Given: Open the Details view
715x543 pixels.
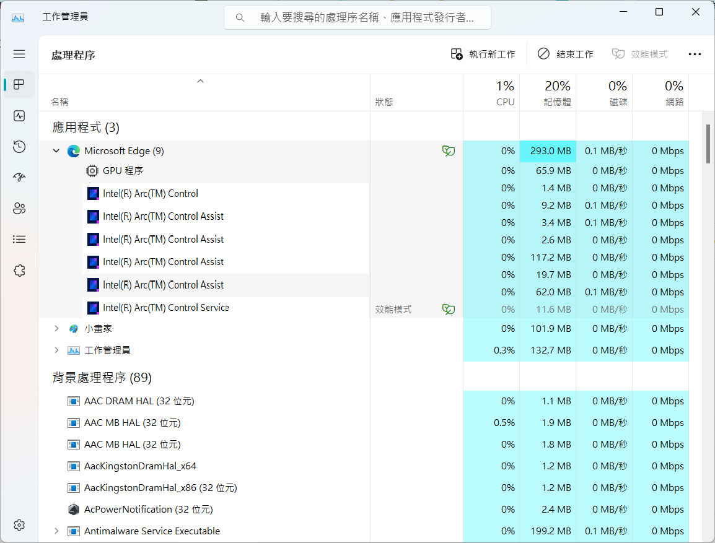Looking at the screenshot, I should coord(19,240).
